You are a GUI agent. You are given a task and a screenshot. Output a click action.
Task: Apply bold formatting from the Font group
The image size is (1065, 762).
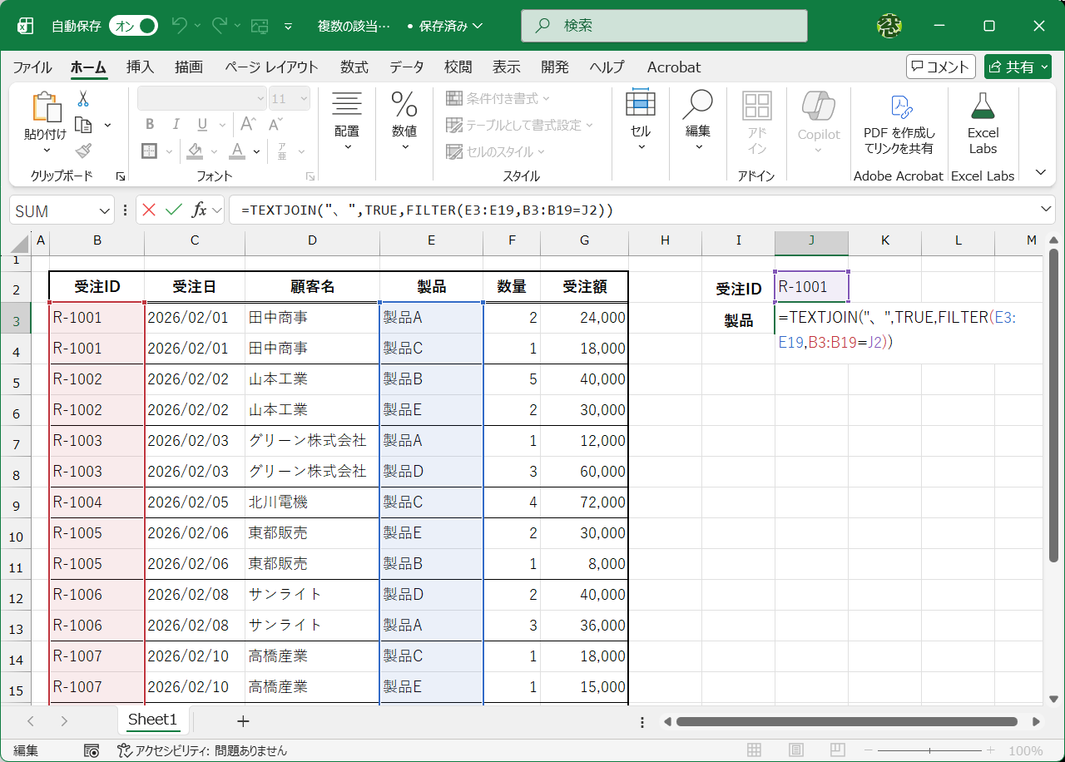150,123
